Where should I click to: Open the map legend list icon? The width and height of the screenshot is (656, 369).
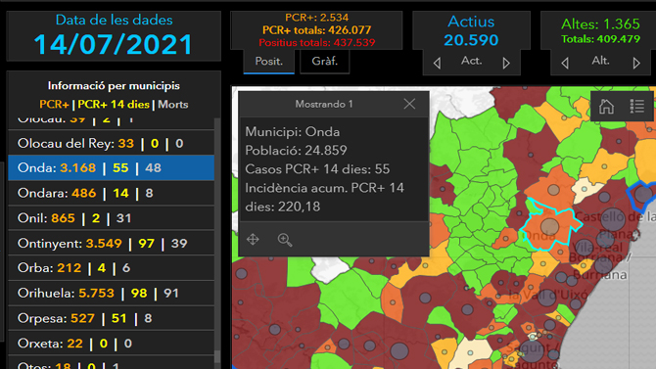(637, 107)
